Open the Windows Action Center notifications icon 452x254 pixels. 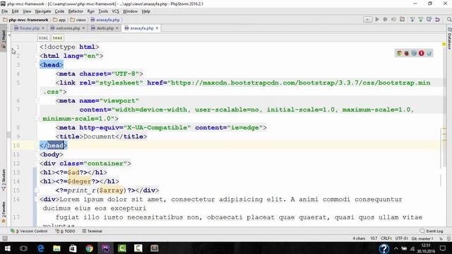[443, 248]
